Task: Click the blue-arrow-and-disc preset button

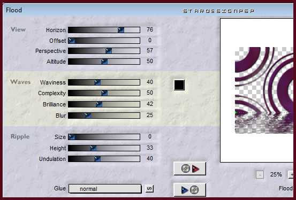Action: point(189,190)
